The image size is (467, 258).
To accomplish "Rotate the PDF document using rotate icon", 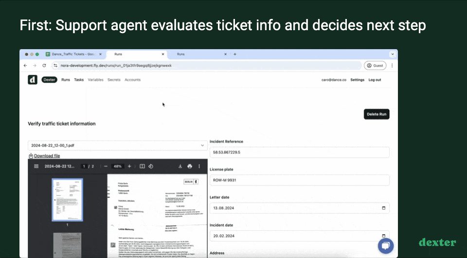I will pyautogui.click(x=151, y=166).
